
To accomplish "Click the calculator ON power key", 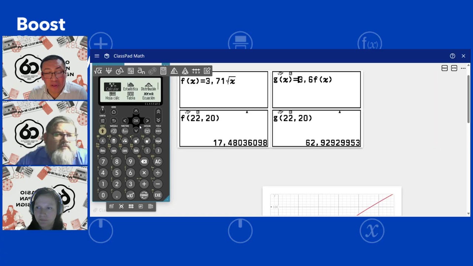I will tap(103, 111).
